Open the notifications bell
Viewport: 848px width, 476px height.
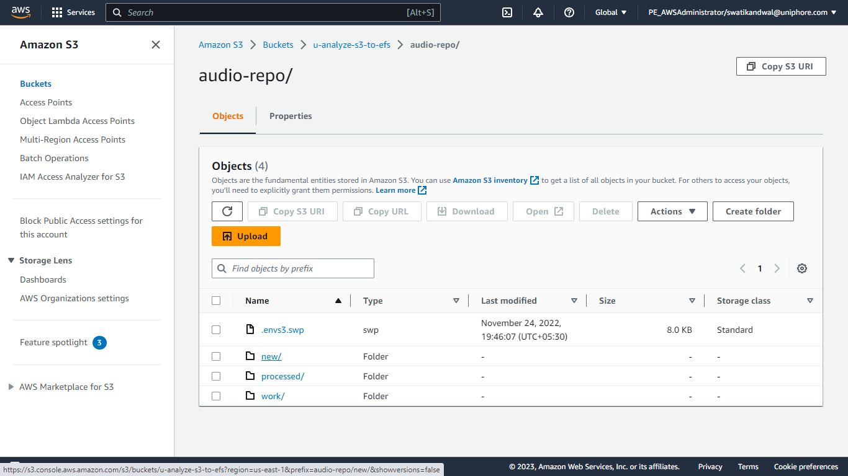[x=538, y=12]
